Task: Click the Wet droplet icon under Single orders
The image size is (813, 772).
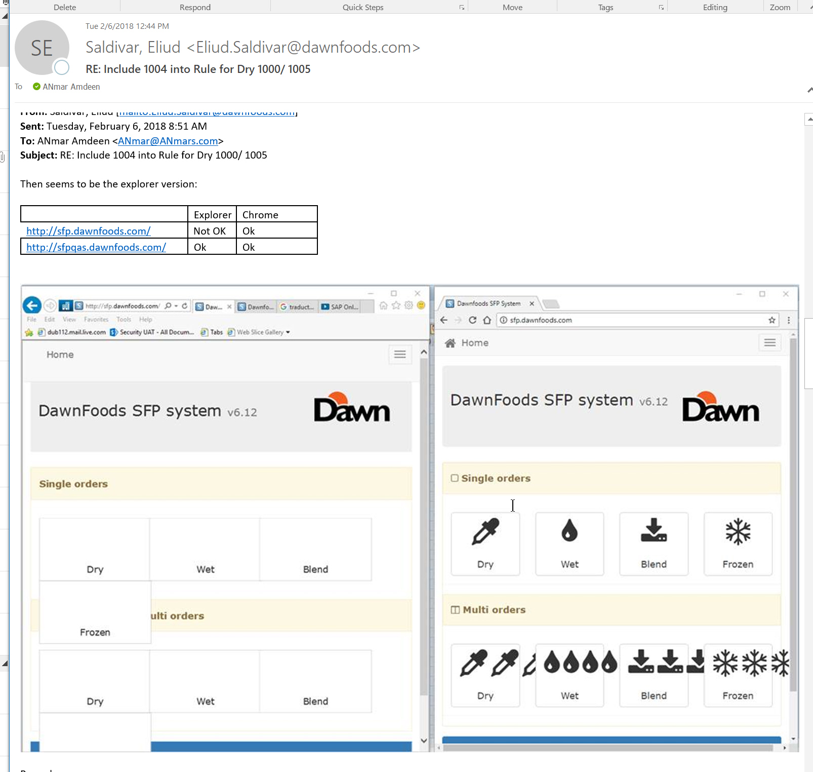Action: coord(569,531)
